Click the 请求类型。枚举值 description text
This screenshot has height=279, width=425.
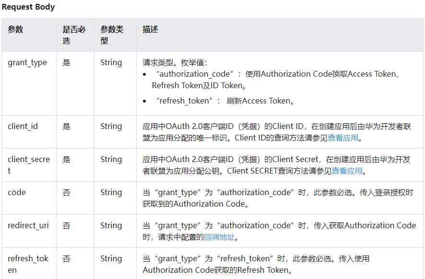coord(175,63)
